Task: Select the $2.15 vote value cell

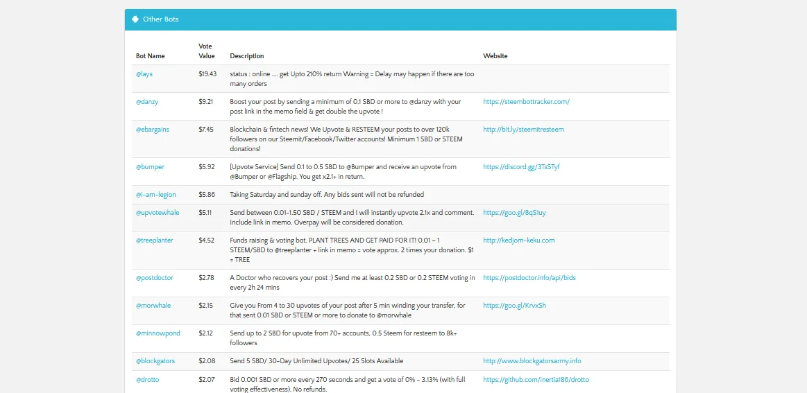Action: [205, 306]
